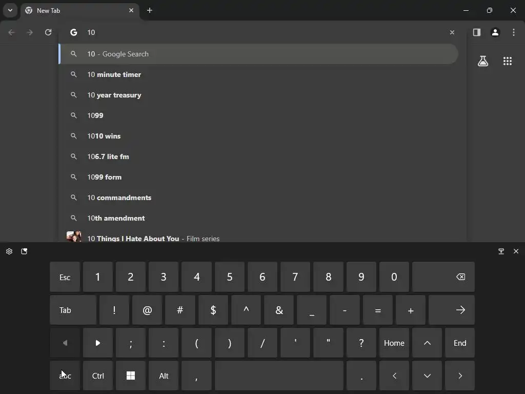Select the plain '1099' suggestion
The width and height of the screenshot is (525, 394).
point(258,115)
